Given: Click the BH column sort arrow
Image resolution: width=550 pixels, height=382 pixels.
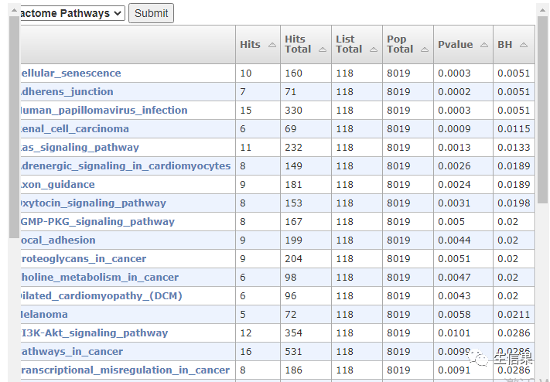Looking at the screenshot, I should click(524, 45).
